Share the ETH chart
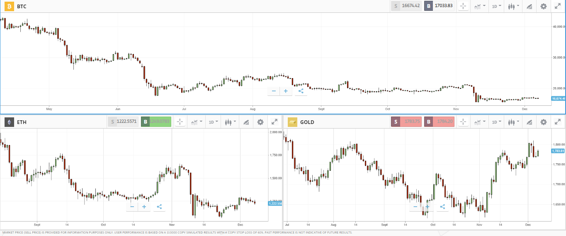566x236 pixels. coord(159,207)
